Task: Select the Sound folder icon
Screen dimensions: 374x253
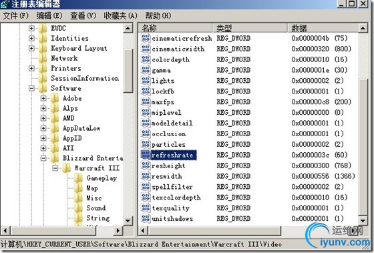Action: [x=79, y=208]
